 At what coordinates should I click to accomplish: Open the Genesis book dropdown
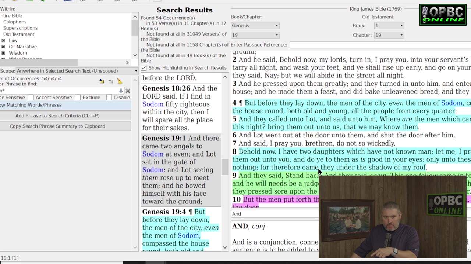click(255, 25)
